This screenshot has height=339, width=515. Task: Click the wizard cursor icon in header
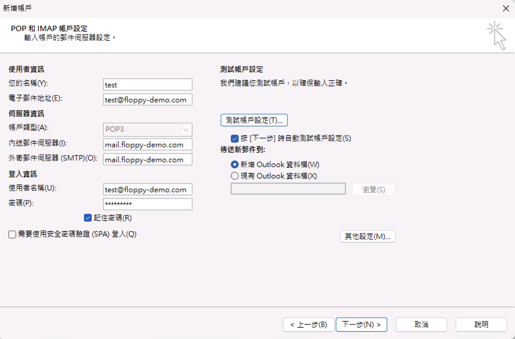[x=497, y=36]
